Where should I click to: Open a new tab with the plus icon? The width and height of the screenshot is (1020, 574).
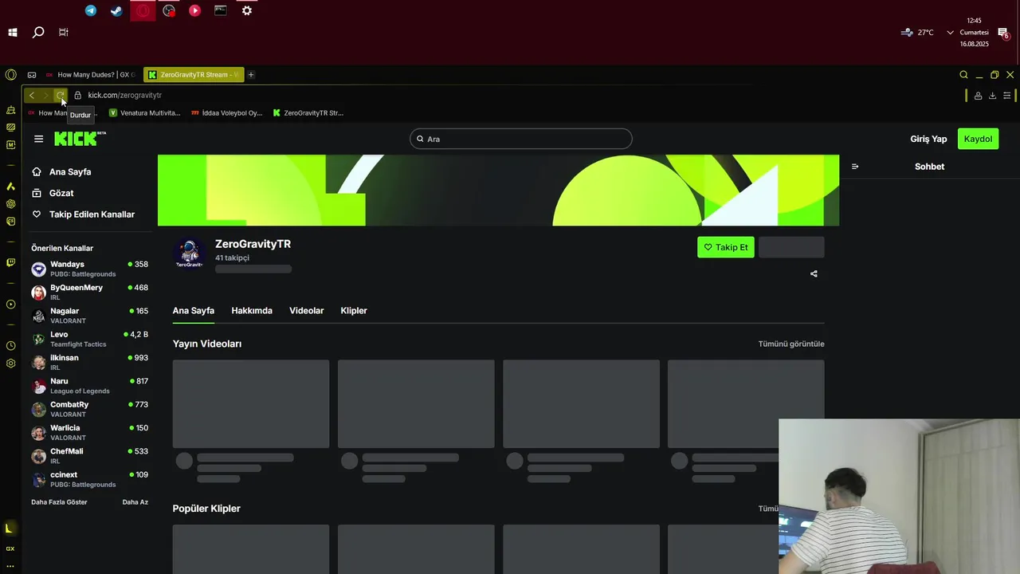coord(251,75)
